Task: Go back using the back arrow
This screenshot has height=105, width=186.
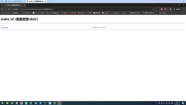Action: (x=2, y=9)
